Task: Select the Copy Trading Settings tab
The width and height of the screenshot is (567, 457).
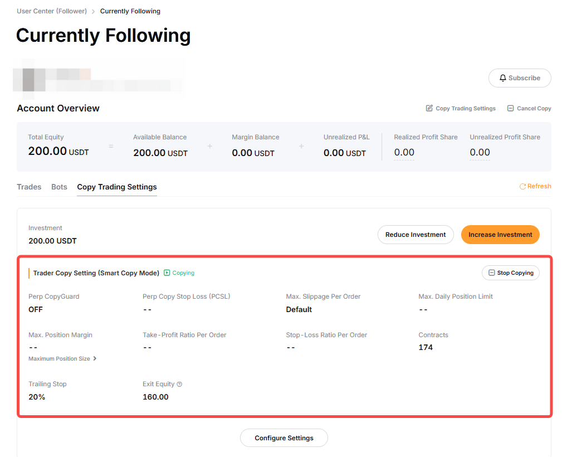Action: tap(117, 187)
